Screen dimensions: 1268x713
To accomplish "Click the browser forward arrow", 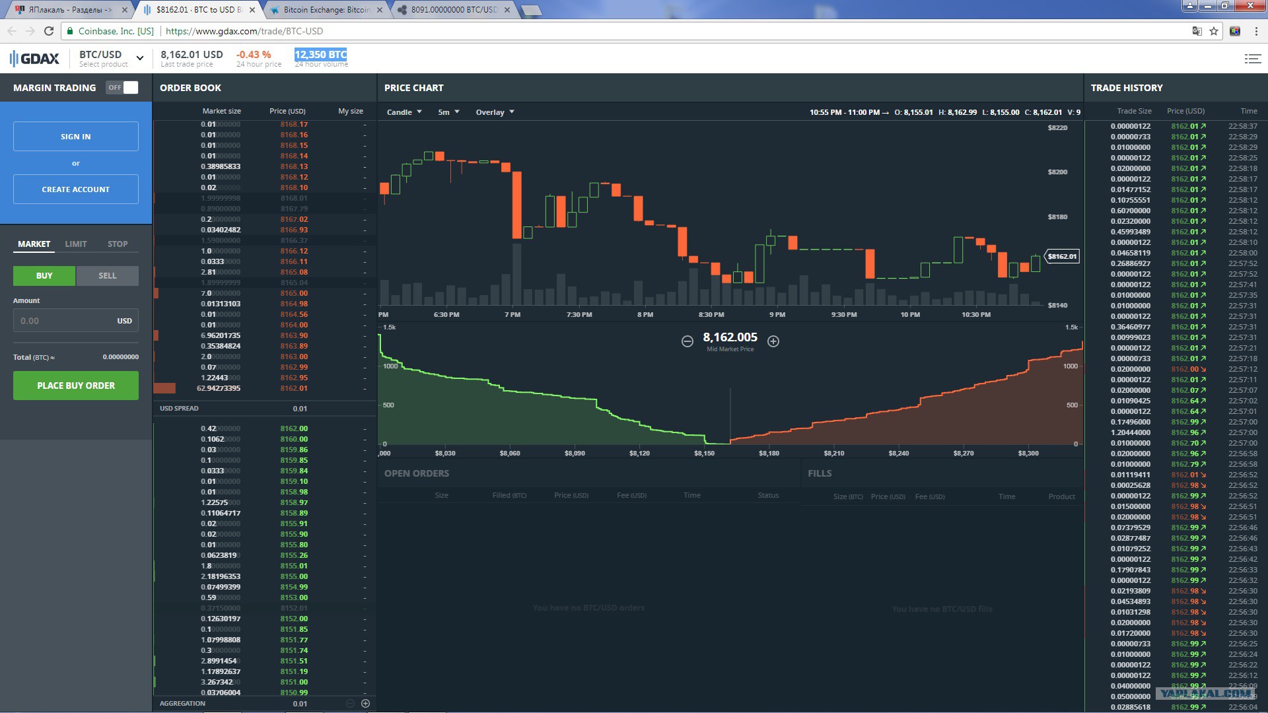I will tap(30, 31).
